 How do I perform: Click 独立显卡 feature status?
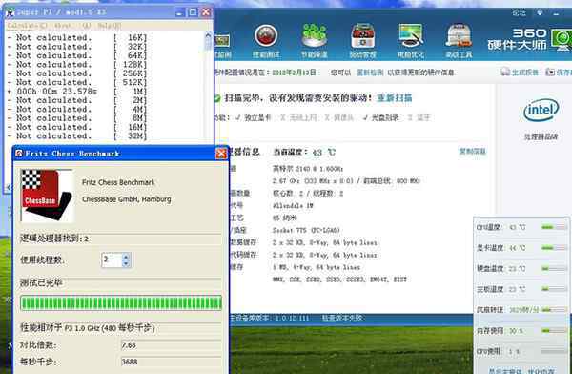(x=254, y=118)
